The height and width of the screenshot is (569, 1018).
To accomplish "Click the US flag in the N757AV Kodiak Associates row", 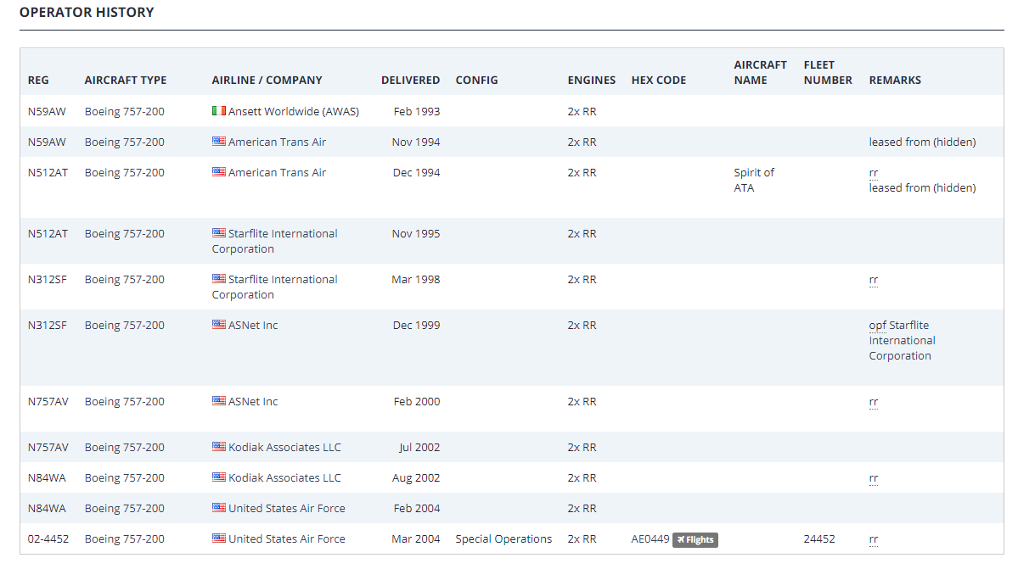I will (x=219, y=447).
